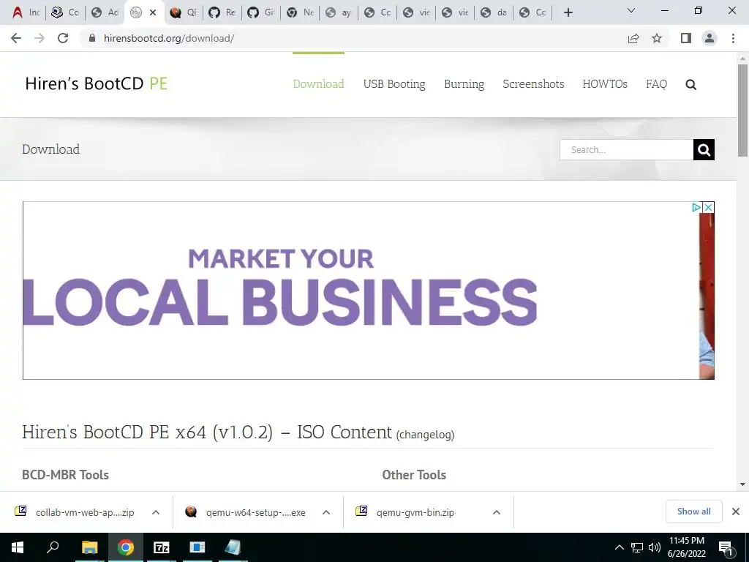Open the Burning nav item

click(x=464, y=84)
